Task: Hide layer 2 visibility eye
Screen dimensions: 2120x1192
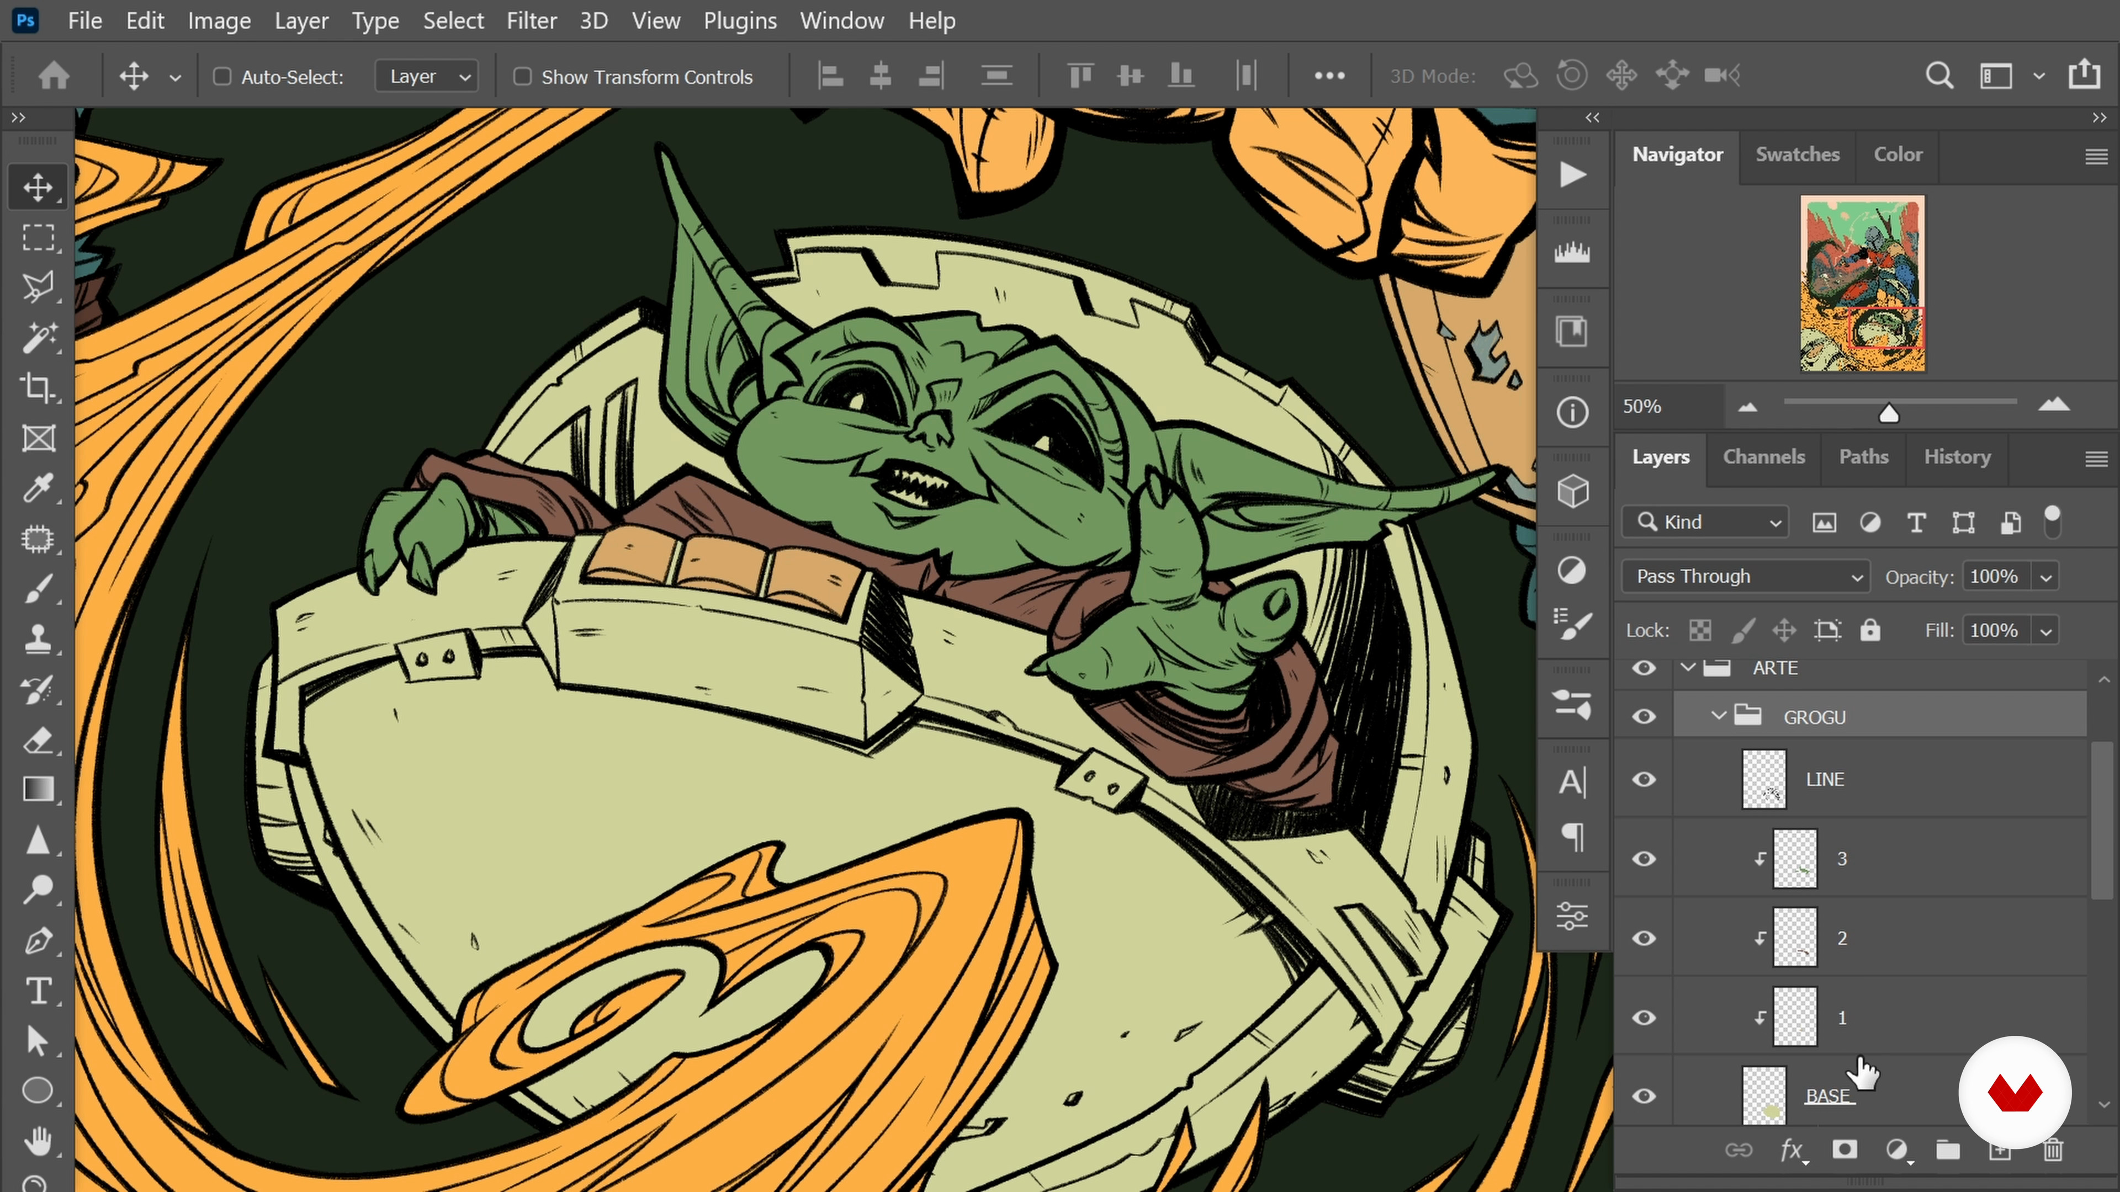Action: (1644, 939)
